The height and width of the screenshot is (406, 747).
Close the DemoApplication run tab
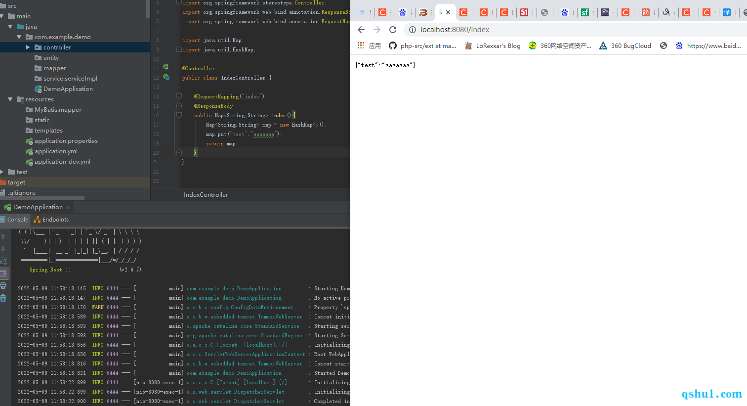tap(68, 207)
